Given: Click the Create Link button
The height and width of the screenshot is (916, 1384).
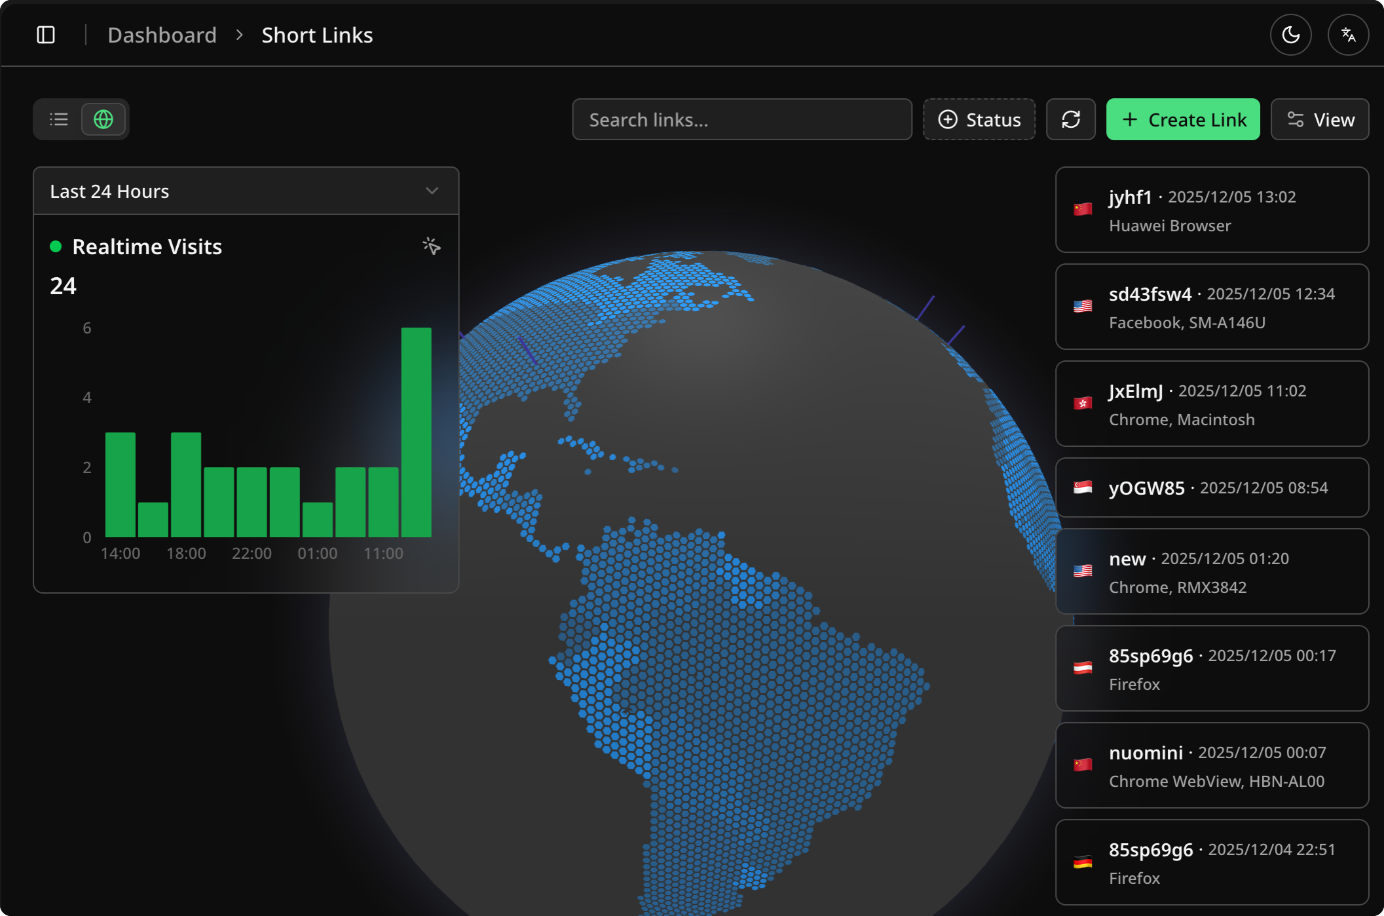Looking at the screenshot, I should [x=1182, y=119].
